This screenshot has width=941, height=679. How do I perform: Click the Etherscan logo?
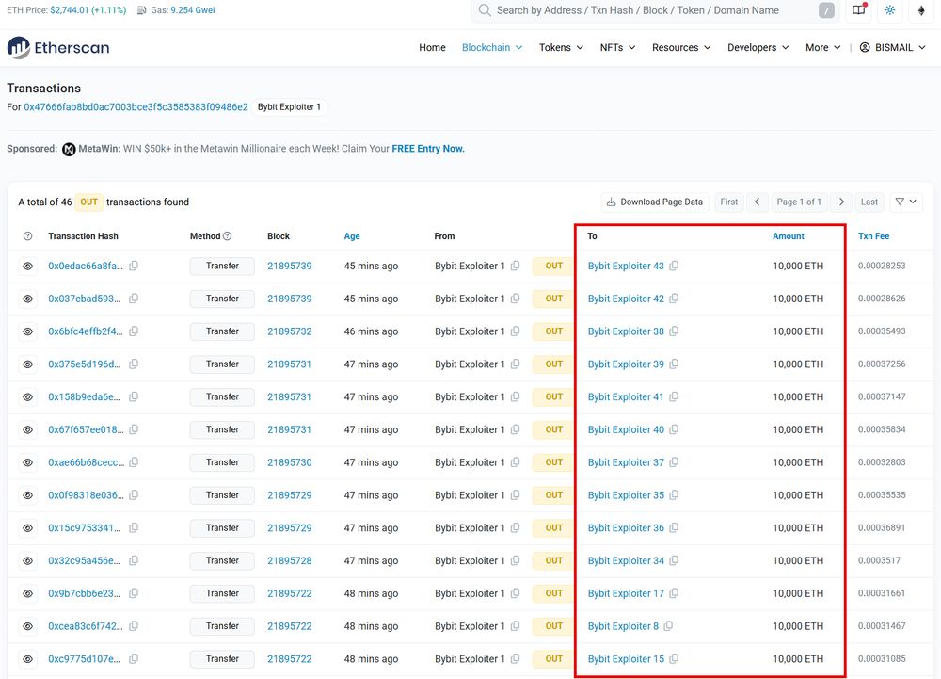coord(58,47)
